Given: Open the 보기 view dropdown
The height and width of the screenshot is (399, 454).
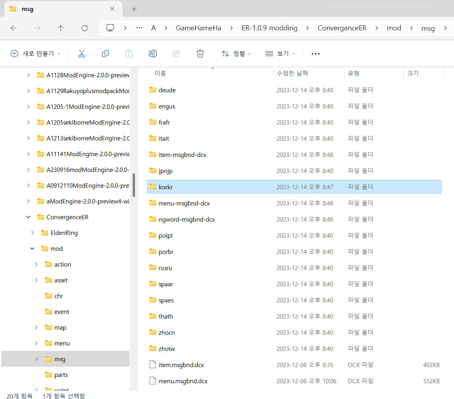Looking at the screenshot, I should [x=280, y=54].
